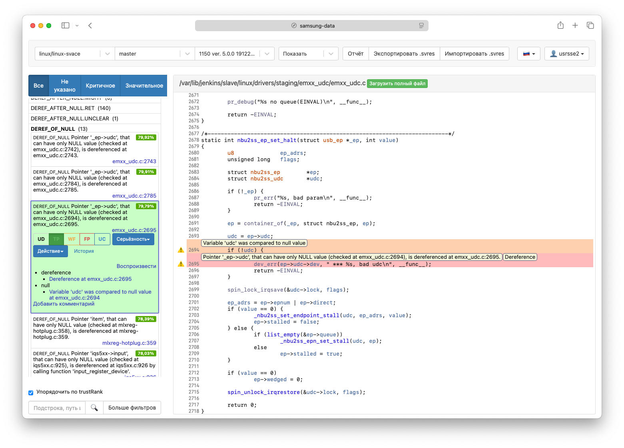The image size is (624, 448).
Task: Select the 'Значительное' tab
Action: pos(144,86)
